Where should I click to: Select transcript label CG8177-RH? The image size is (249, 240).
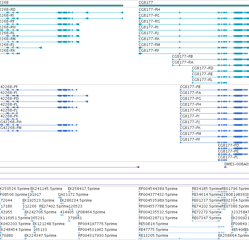(x=149, y=10)
